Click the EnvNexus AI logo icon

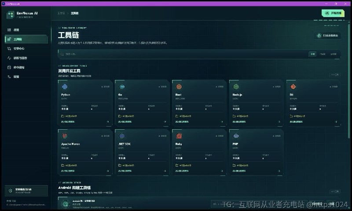[x=10, y=15]
